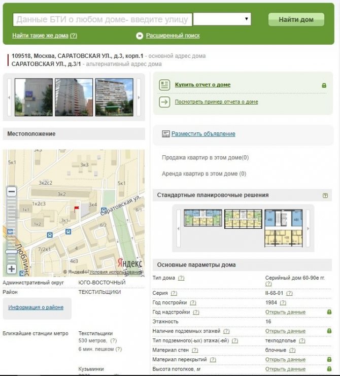Open the first floor plan thumbnail
Screen dimensions: 340x376
click(203, 218)
